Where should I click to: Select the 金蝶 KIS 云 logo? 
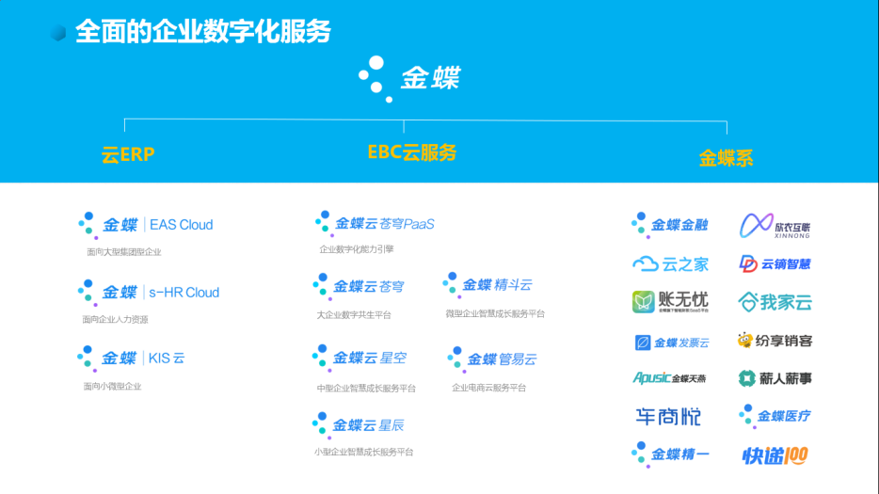pyautogui.click(x=131, y=359)
